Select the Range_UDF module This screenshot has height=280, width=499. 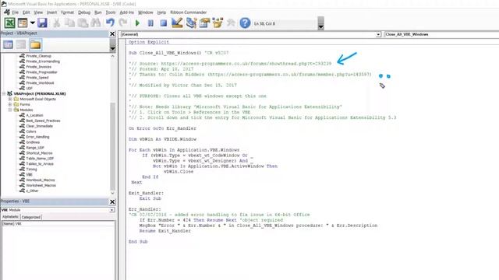coord(35,148)
